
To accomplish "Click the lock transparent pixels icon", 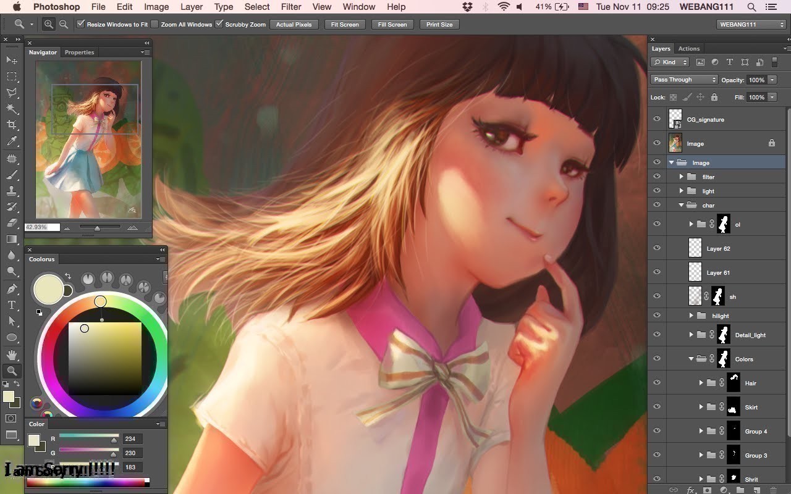I will click(x=672, y=96).
